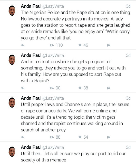The height and width of the screenshot is (164, 136).
Task: Open the Anda Paul name on the third tweet
Action: point(31,98)
